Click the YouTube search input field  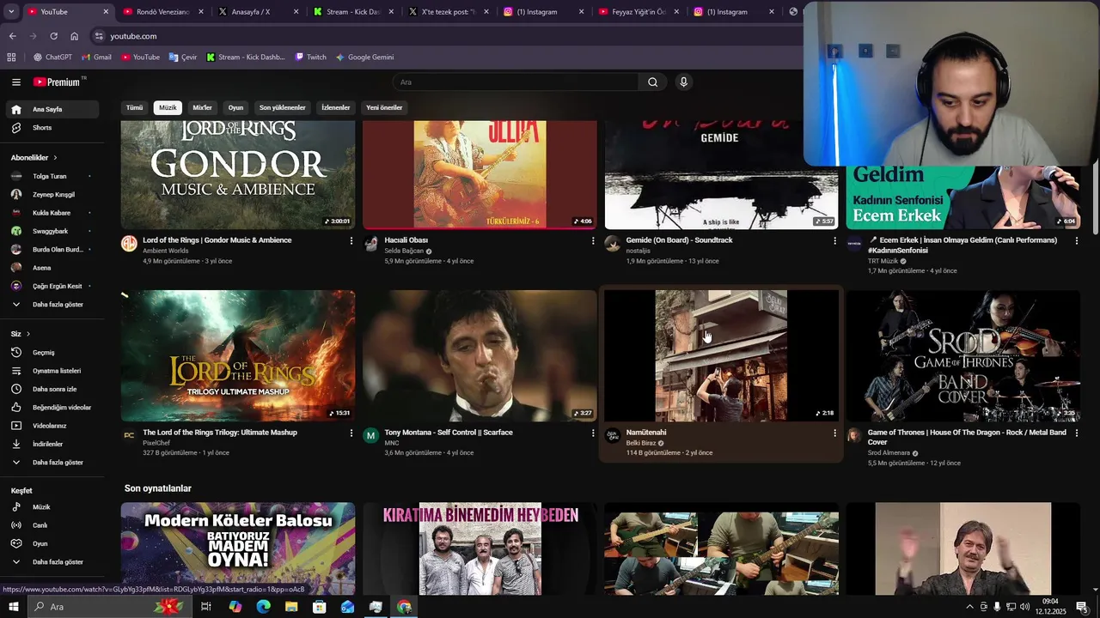click(516, 82)
